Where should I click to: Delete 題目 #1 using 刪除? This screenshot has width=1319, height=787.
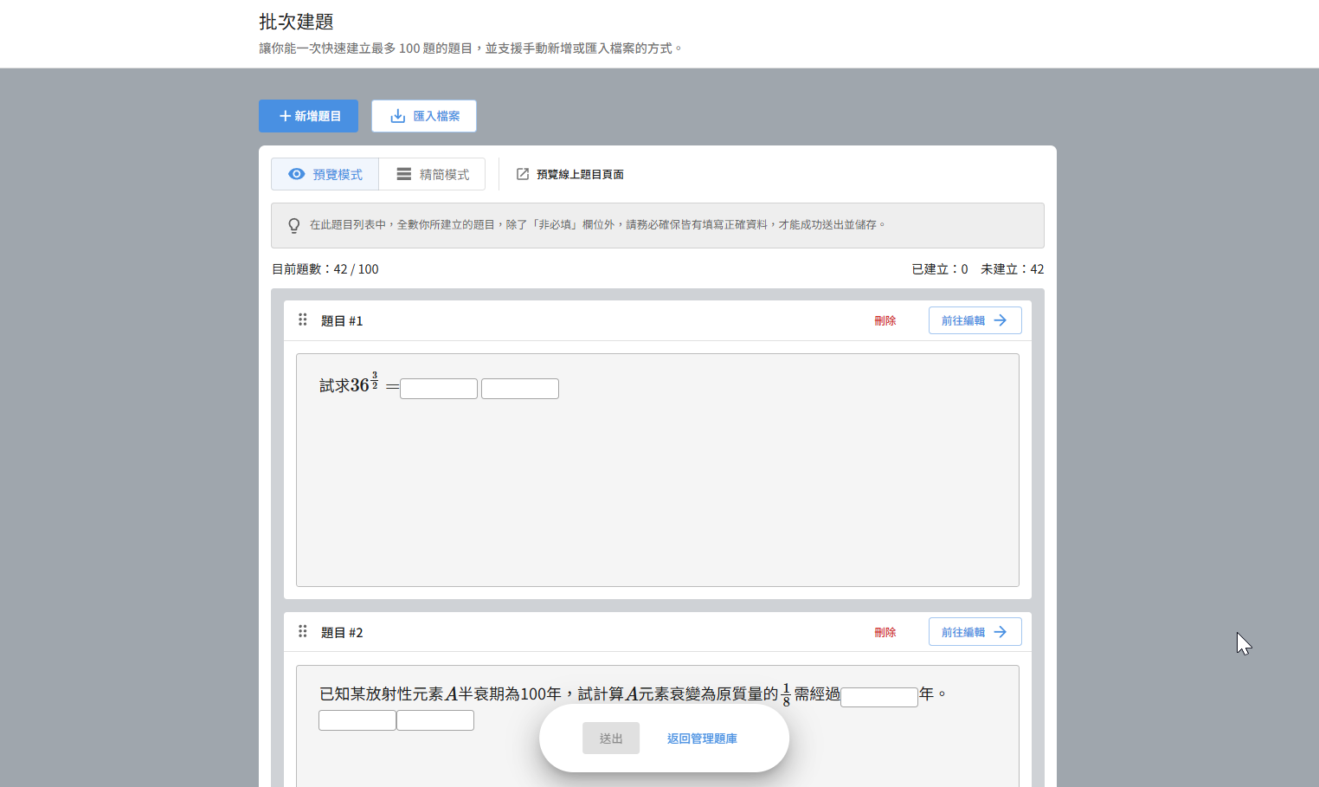click(885, 320)
